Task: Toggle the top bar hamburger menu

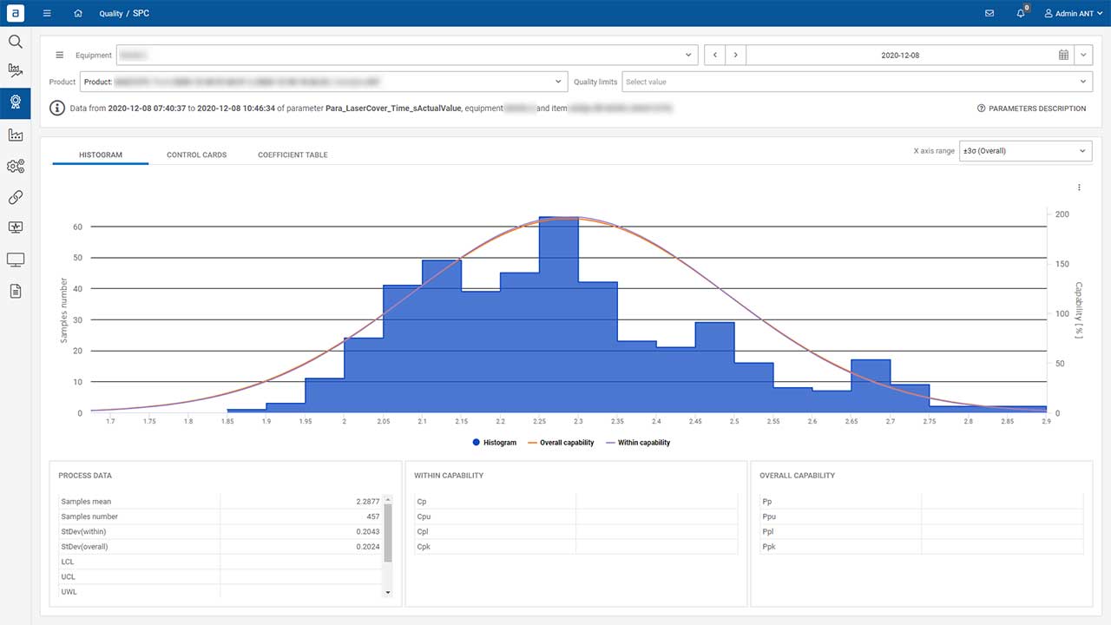Action: pos(47,14)
